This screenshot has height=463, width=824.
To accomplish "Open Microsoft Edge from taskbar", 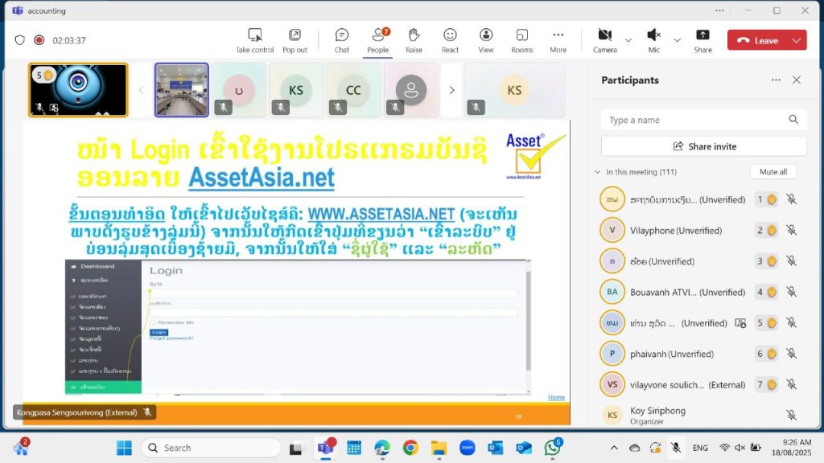I will [382, 448].
